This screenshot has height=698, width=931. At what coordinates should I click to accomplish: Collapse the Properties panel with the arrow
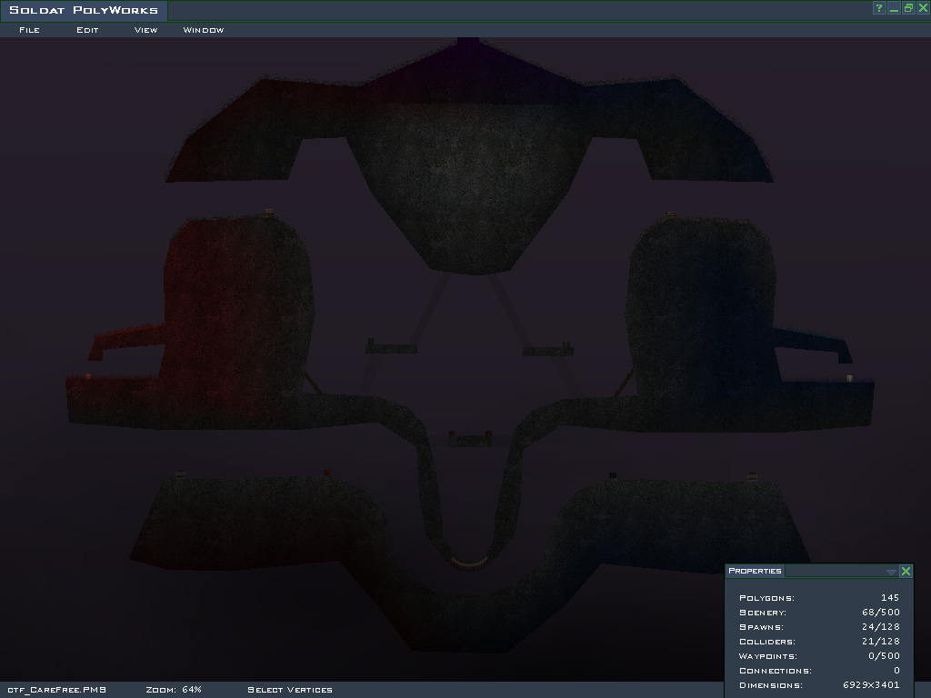891,572
